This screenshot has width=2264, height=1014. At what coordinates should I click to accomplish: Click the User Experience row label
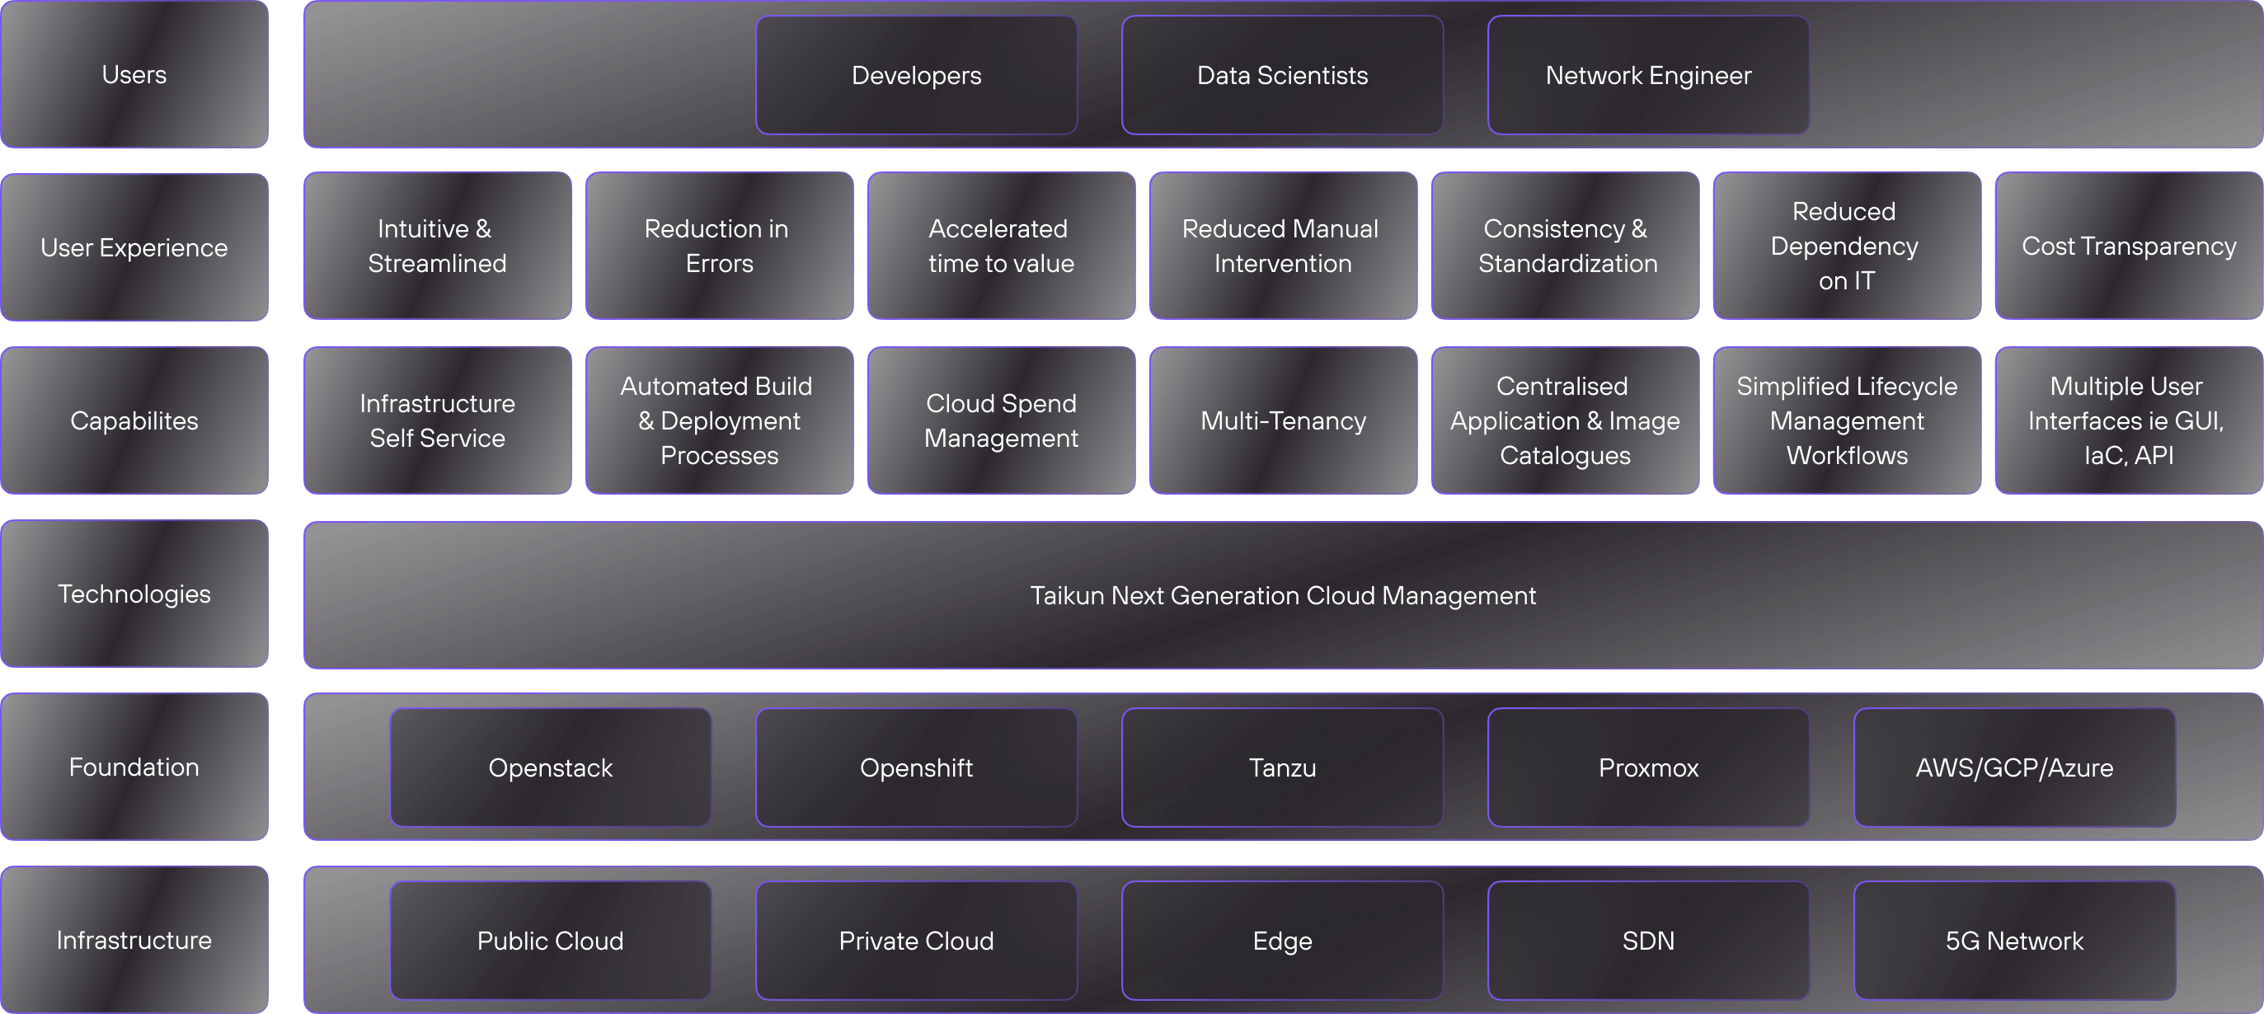pos(134,248)
